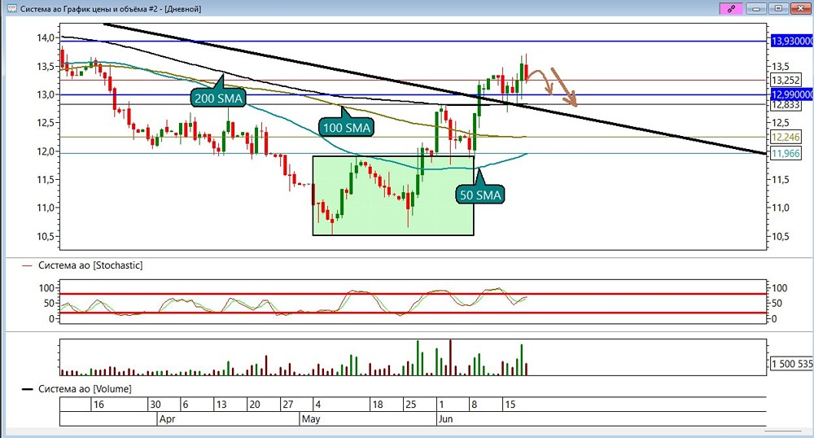Close the chart window
Viewport: 814px width, 438px height.
[799, 8]
